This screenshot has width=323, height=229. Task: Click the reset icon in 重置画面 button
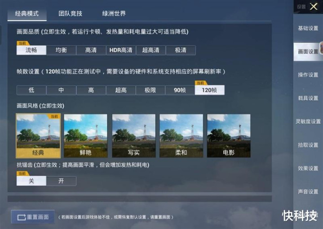tap(22, 217)
